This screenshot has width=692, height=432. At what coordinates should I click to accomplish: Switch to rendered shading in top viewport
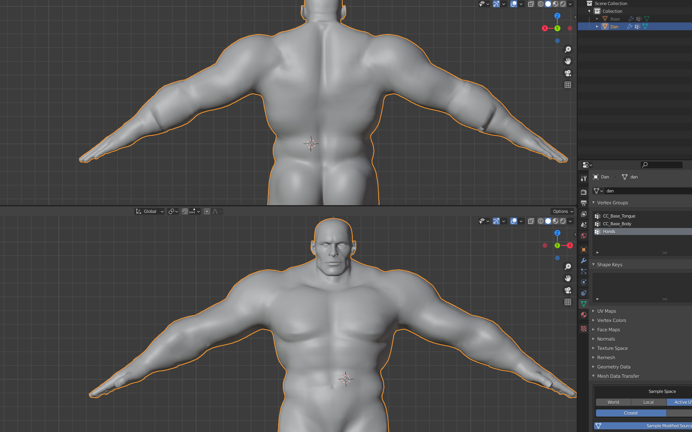(563, 4)
